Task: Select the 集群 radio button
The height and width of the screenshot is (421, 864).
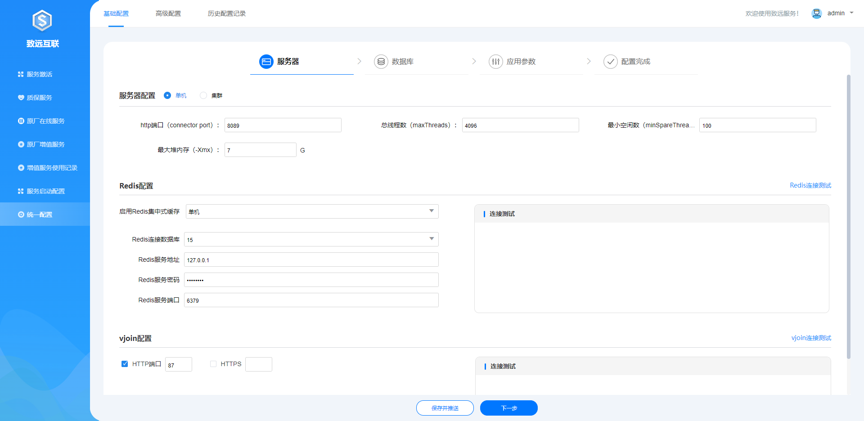Action: click(203, 95)
